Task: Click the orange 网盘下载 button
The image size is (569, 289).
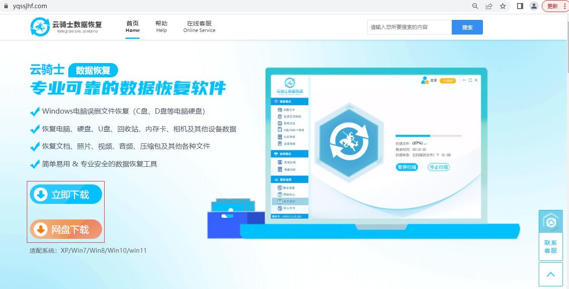Action: click(x=66, y=229)
